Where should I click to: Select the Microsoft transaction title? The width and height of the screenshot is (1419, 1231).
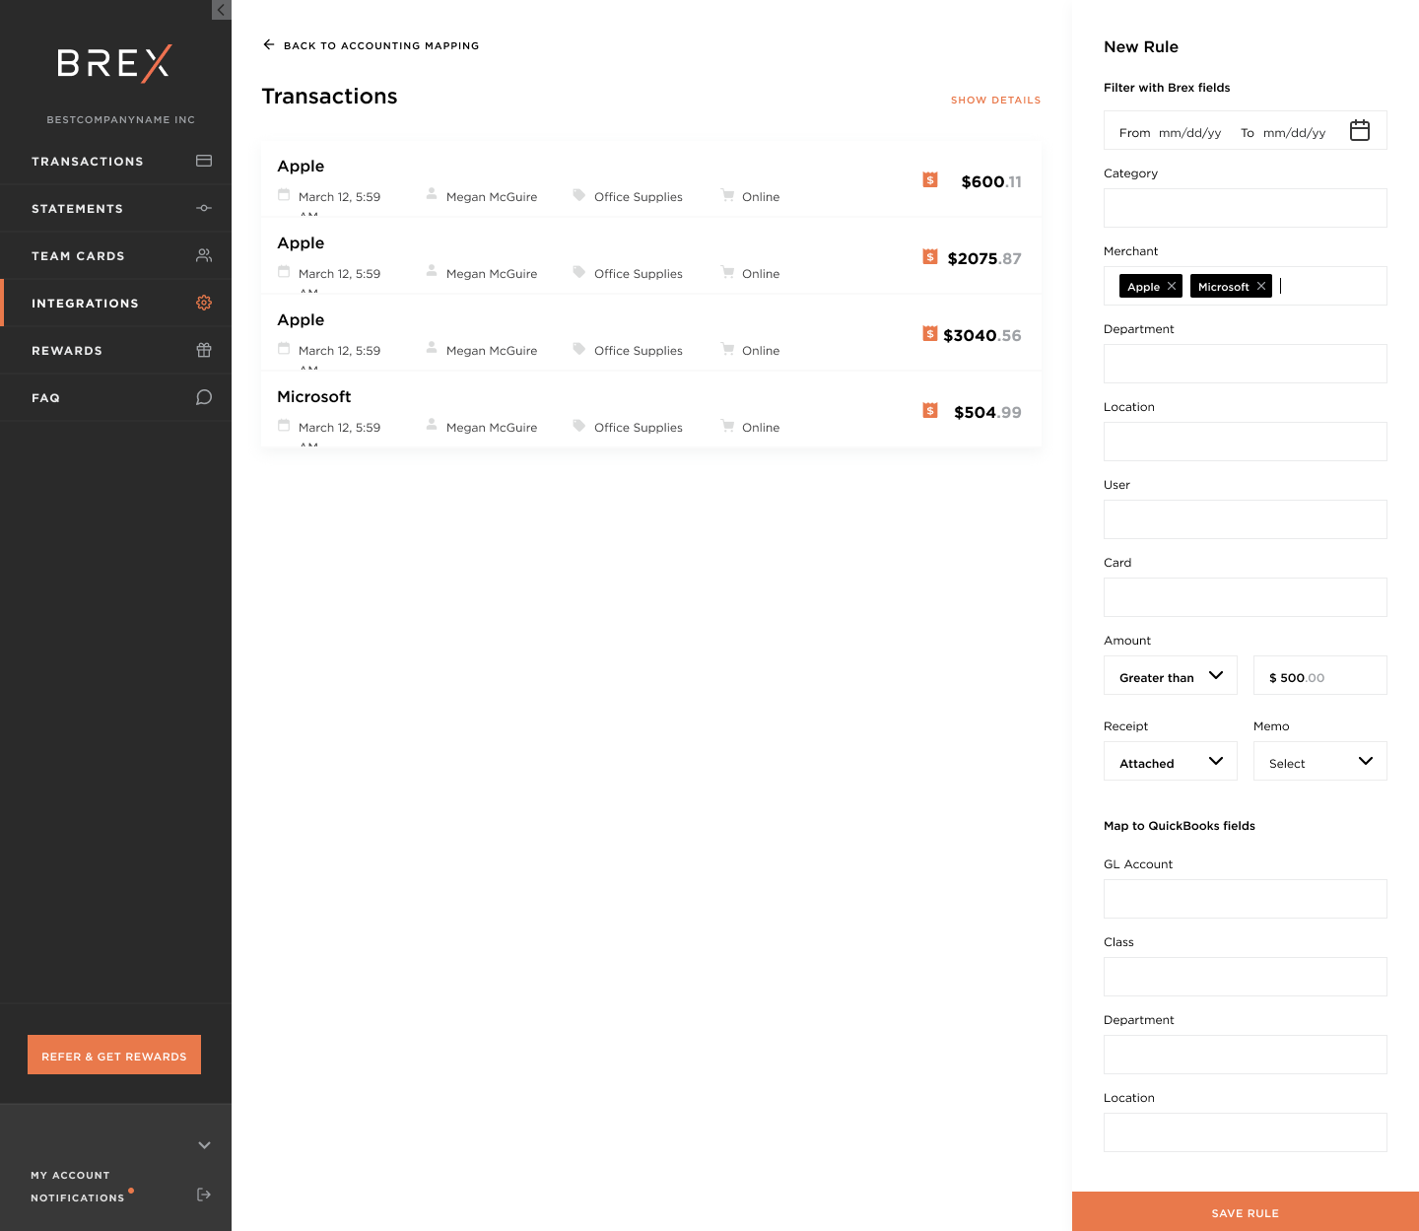pyautogui.click(x=313, y=396)
